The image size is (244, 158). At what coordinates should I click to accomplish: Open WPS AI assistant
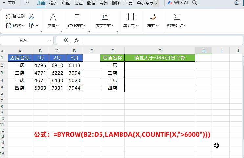pos(178,3)
